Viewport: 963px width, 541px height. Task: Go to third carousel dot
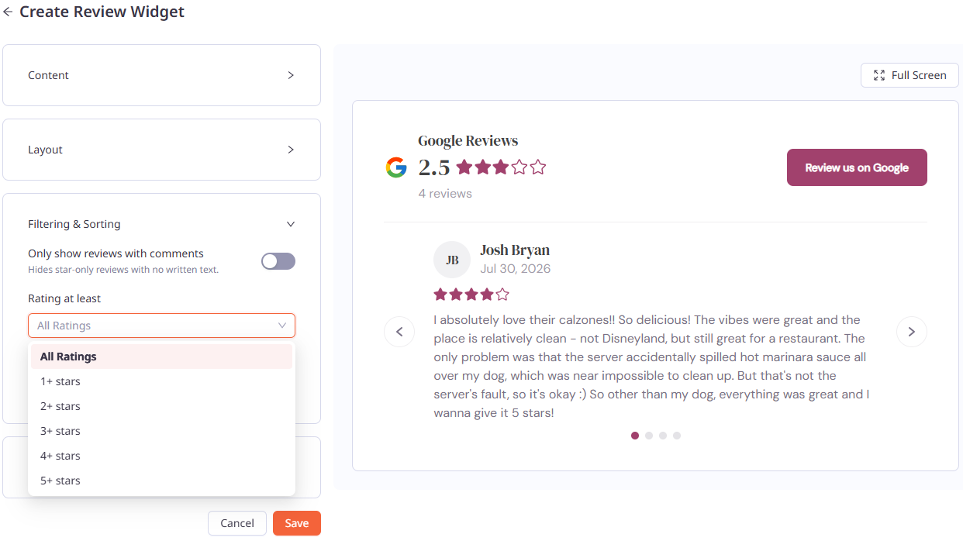pyautogui.click(x=663, y=436)
